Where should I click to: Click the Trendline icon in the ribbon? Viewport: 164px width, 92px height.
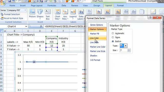pyautogui.click(x=153, y=11)
